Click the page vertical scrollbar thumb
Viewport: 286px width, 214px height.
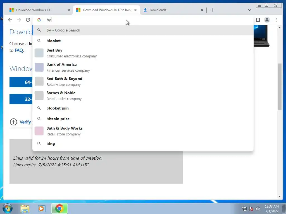coord(280,86)
